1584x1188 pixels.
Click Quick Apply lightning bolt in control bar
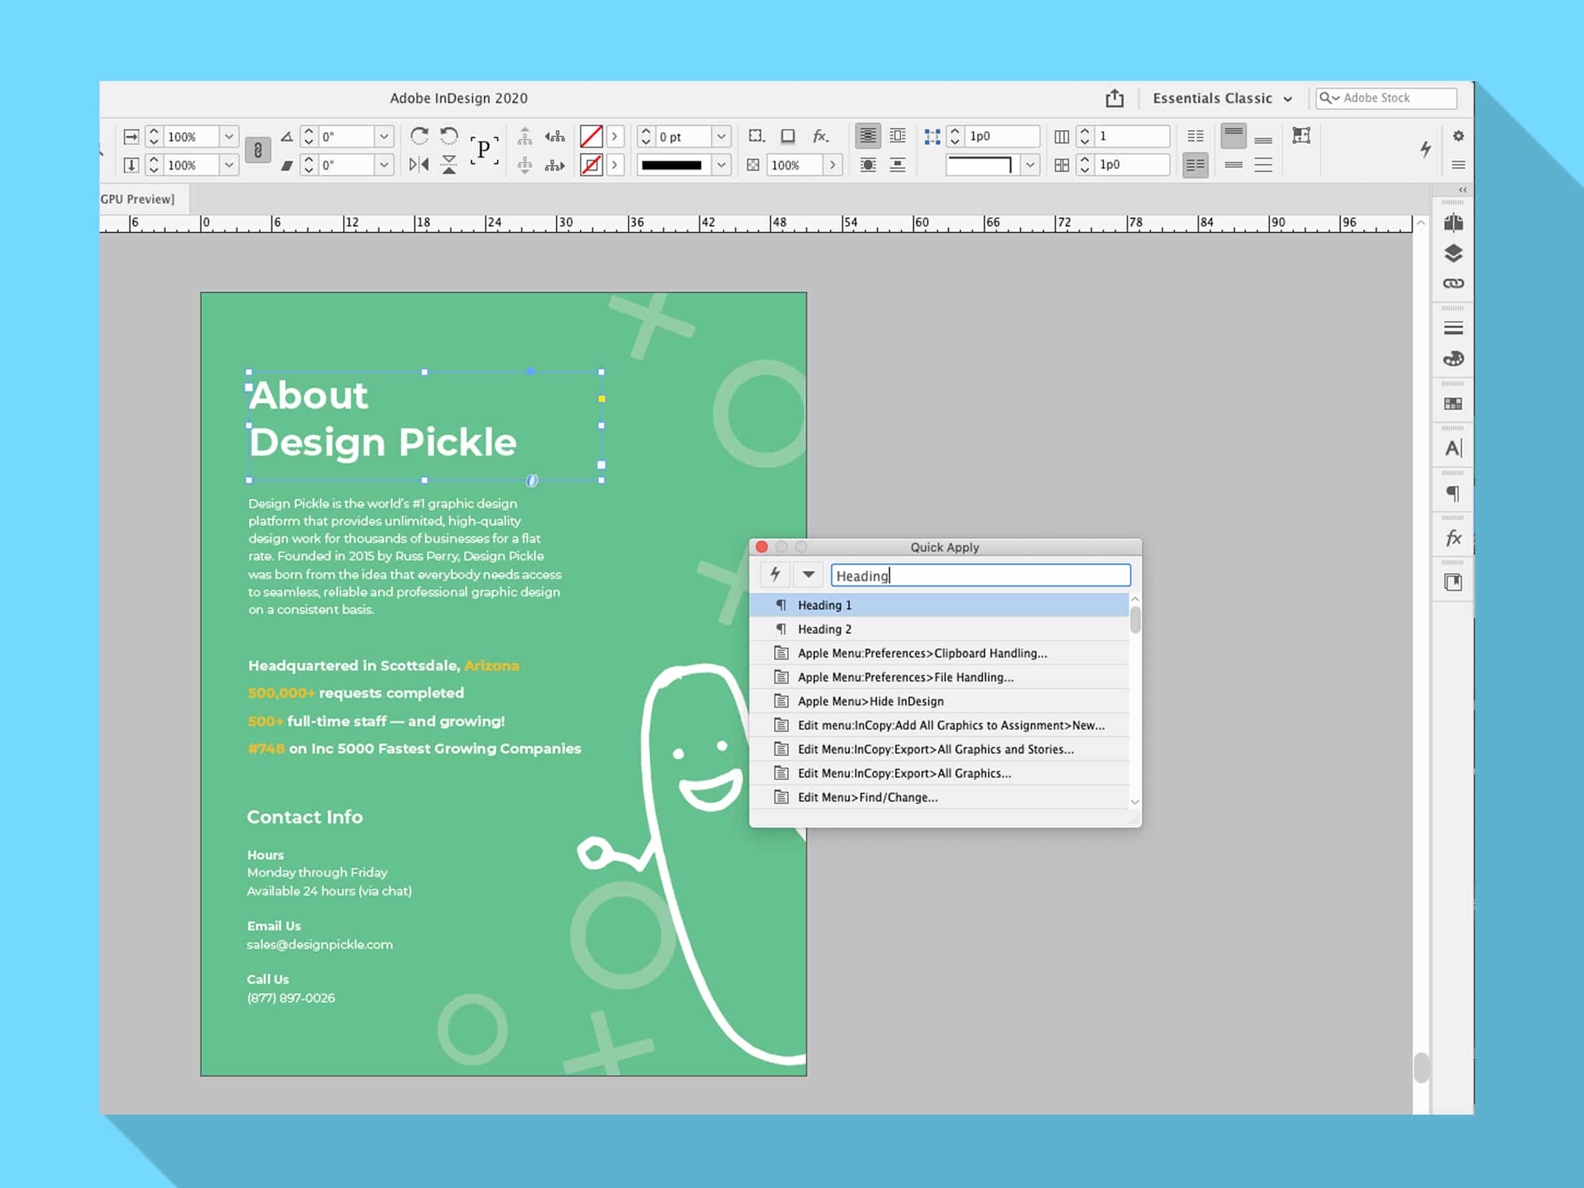tap(1426, 149)
